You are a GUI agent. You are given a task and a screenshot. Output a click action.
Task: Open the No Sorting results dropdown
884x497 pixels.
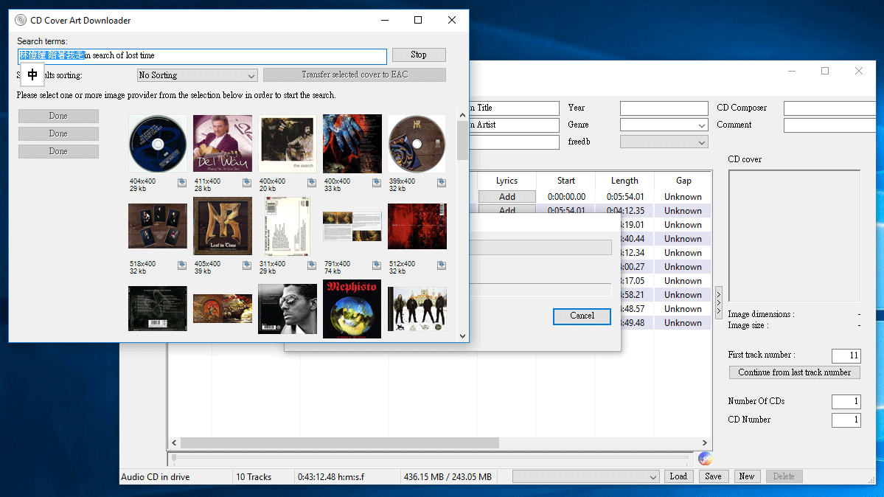click(x=198, y=75)
